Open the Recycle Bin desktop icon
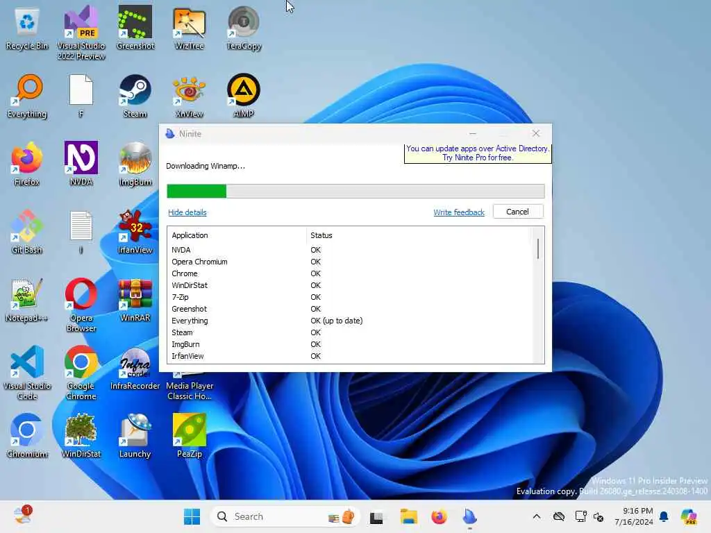The width and height of the screenshot is (711, 533). pyautogui.click(x=27, y=28)
